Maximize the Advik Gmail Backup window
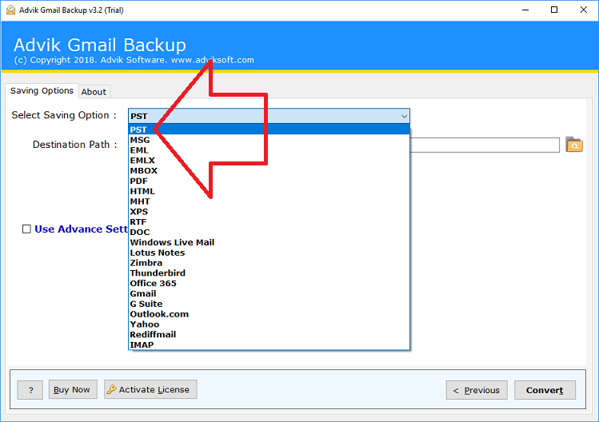Viewport: 599px width, 422px height. tap(554, 10)
